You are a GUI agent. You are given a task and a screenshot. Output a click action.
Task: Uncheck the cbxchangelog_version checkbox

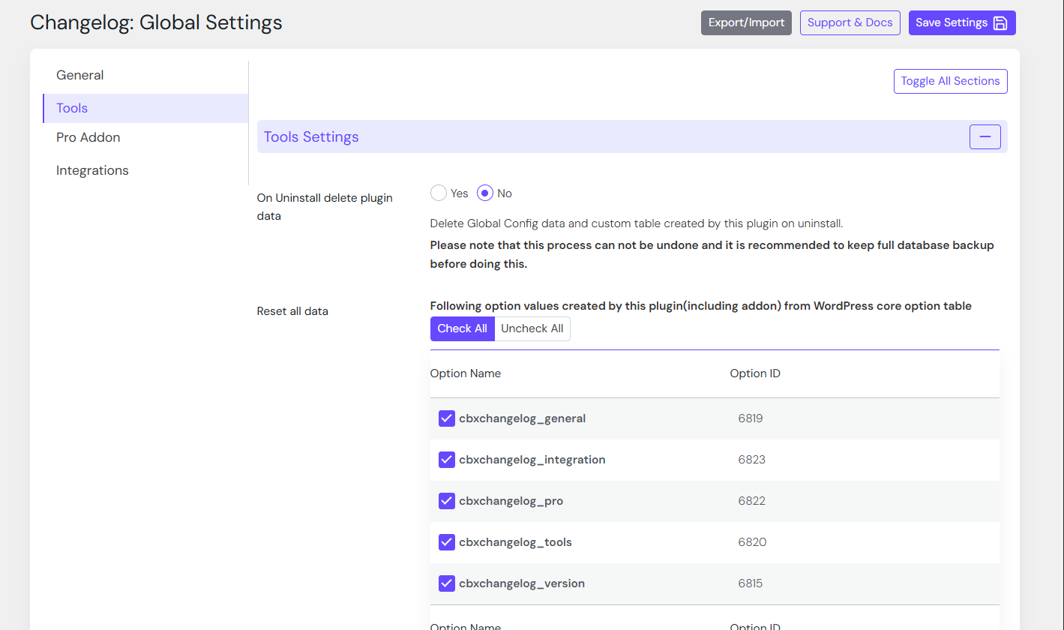[x=447, y=583]
